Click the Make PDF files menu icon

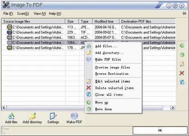[x=89, y=59]
